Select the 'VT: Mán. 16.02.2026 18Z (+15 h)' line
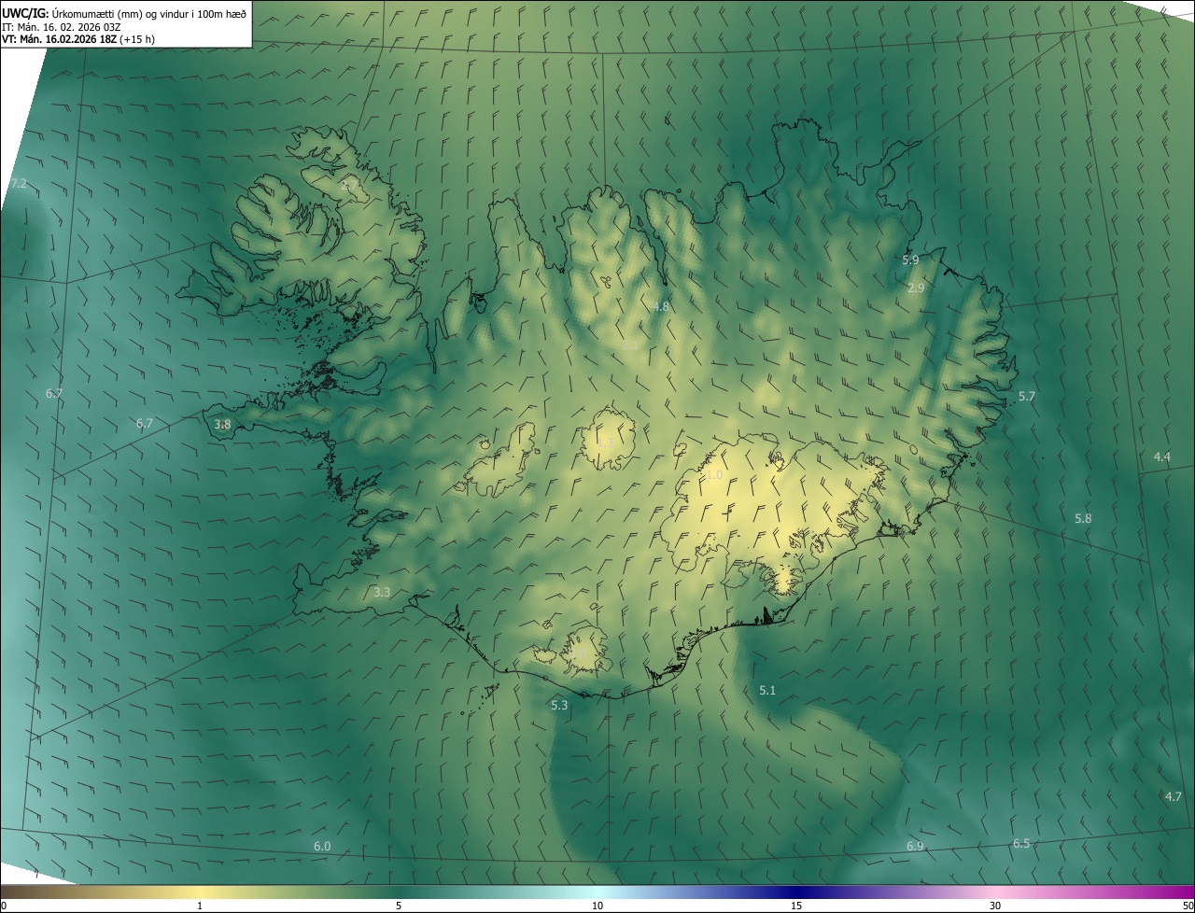Viewport: 1195px width, 913px height. tap(78, 39)
